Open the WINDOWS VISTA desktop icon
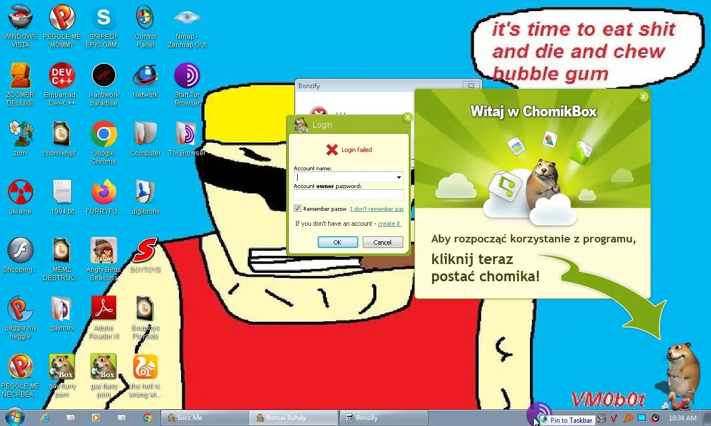This screenshot has height=426, width=711. (21, 26)
